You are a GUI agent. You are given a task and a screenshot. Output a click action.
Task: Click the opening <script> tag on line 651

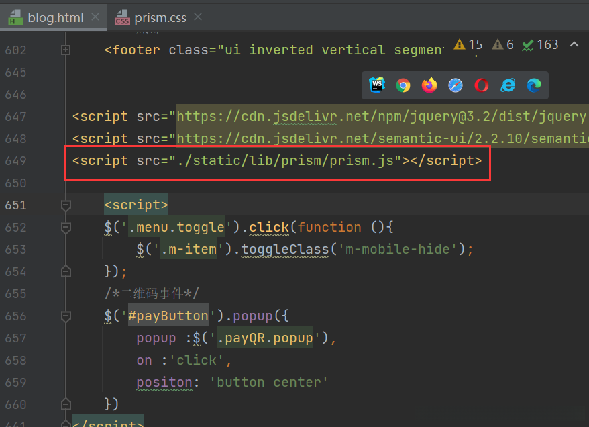pos(136,205)
